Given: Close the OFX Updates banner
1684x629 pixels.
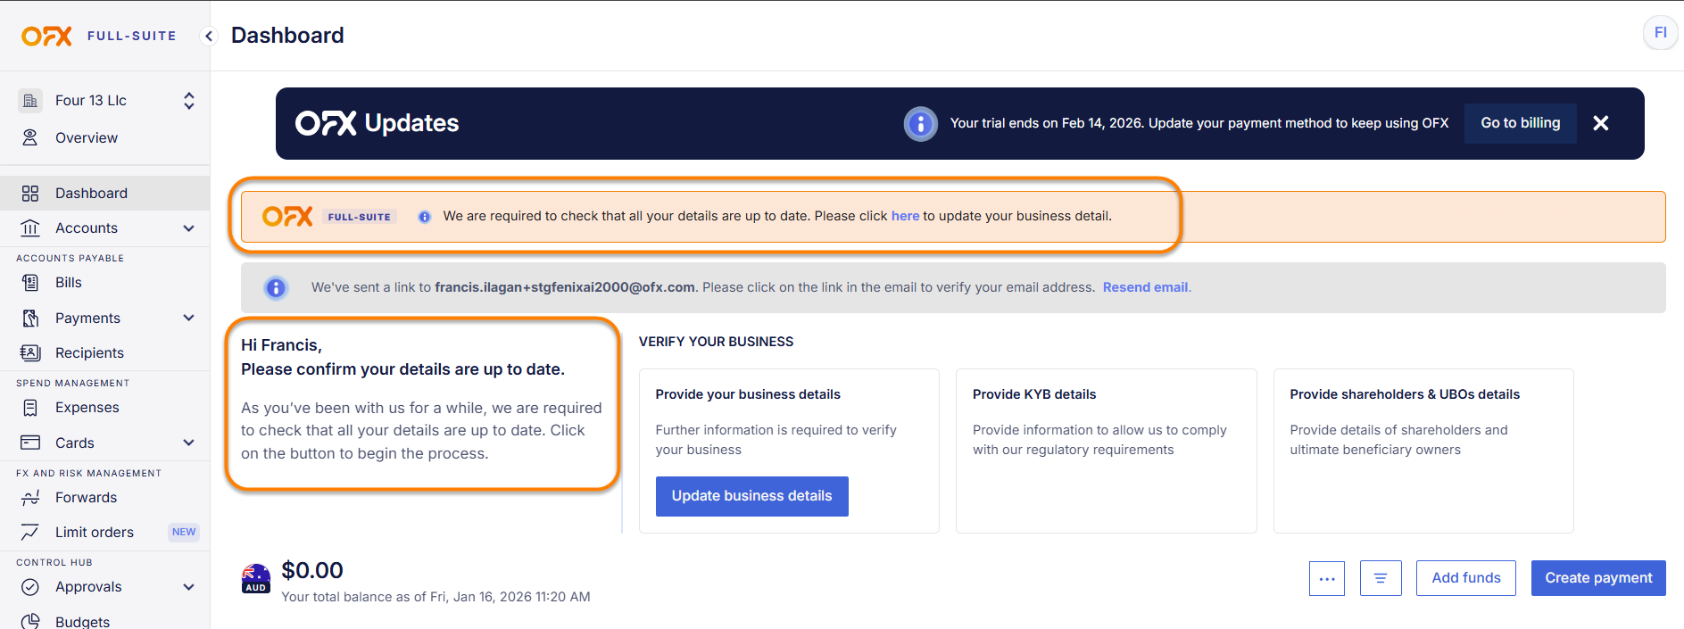Looking at the screenshot, I should coord(1601,123).
